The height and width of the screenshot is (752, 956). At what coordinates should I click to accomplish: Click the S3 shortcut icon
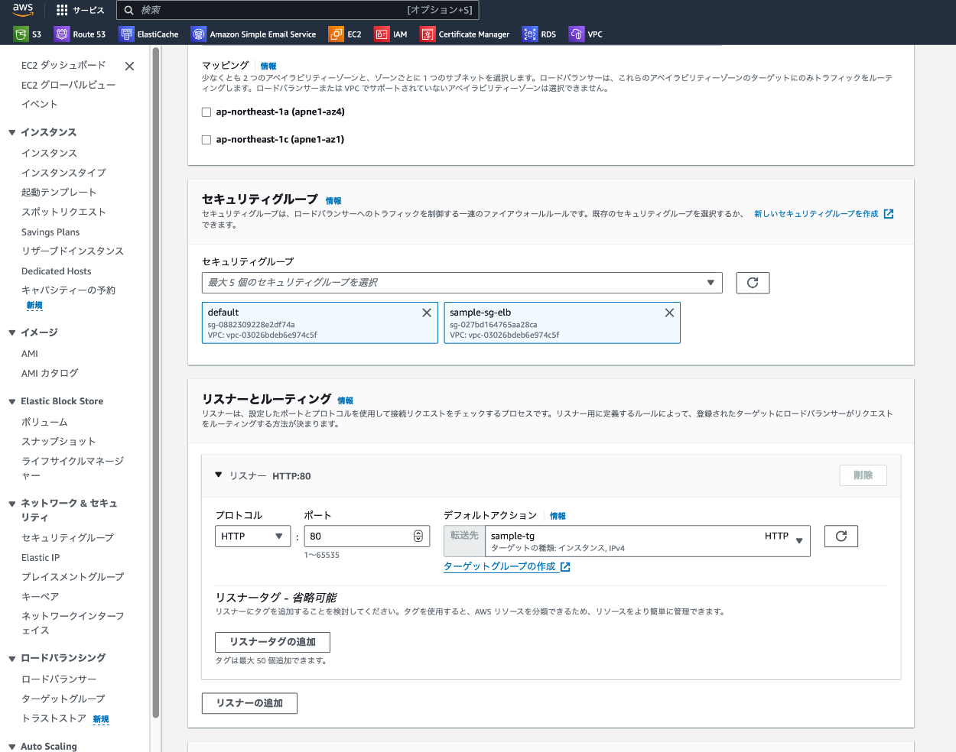click(x=21, y=34)
